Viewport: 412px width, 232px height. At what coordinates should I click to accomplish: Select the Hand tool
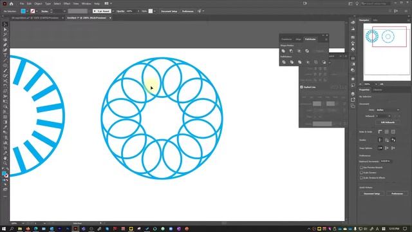(x=5, y=158)
